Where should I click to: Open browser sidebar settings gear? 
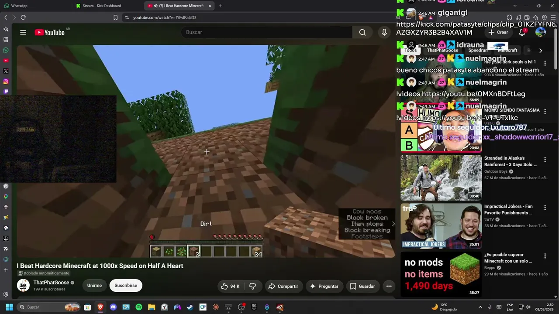6,294
